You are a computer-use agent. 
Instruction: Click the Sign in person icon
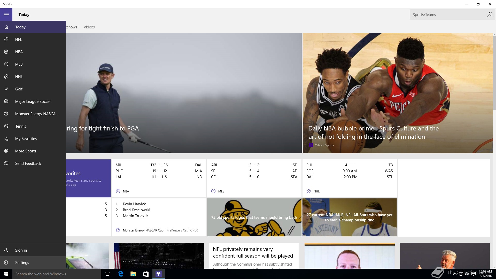6,250
